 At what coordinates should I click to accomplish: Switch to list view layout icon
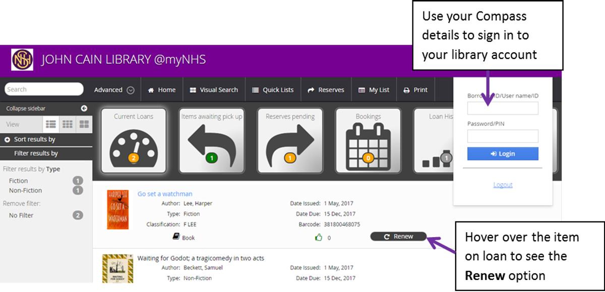click(x=51, y=124)
